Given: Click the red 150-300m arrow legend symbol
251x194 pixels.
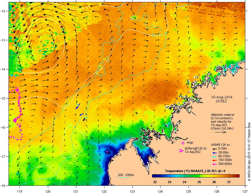Looking at the screenshot, I should [215, 160].
